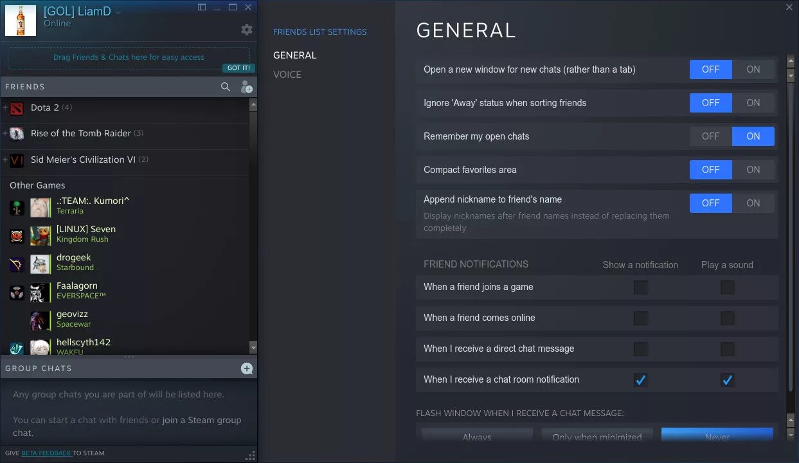
Task: Select Only when minimized flash option
Action: click(597, 434)
